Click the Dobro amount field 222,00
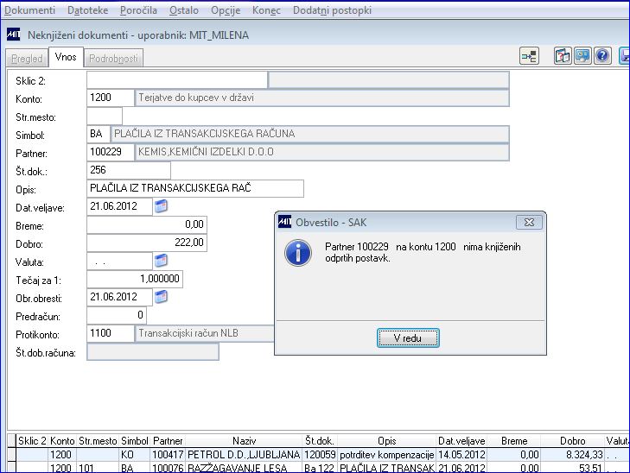 point(147,243)
